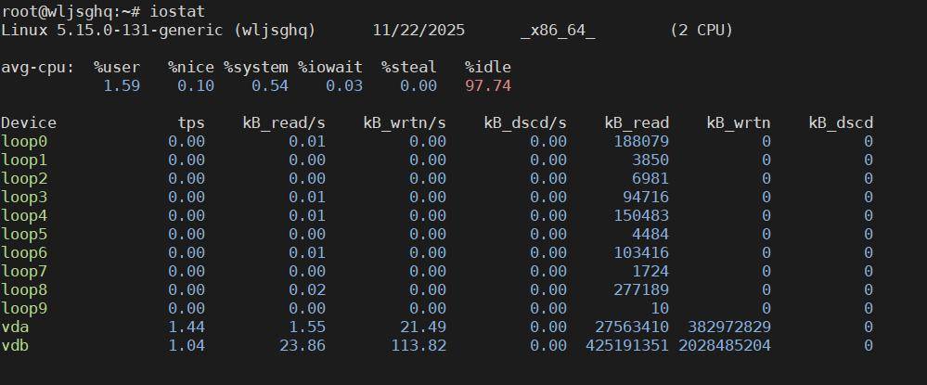Click loop2 kB_read value 6981
The width and height of the screenshot is (927, 385).
[650, 179]
